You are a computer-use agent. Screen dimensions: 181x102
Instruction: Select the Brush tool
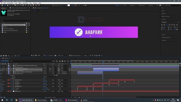coord(28,5)
